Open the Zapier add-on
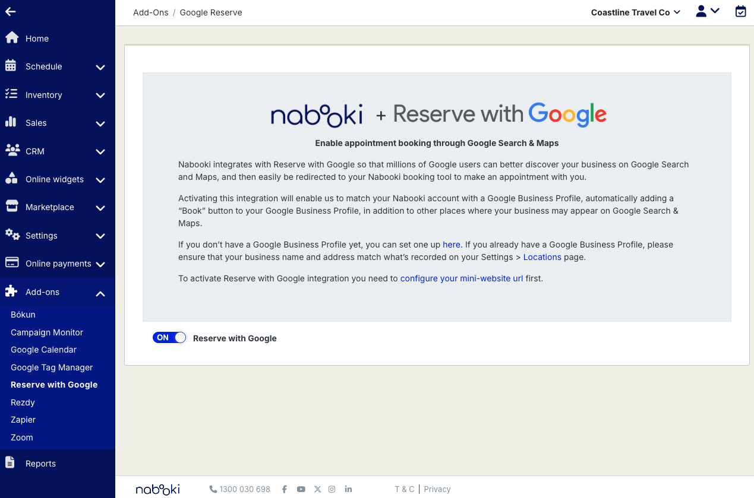This screenshot has height=498, width=754. [23, 420]
